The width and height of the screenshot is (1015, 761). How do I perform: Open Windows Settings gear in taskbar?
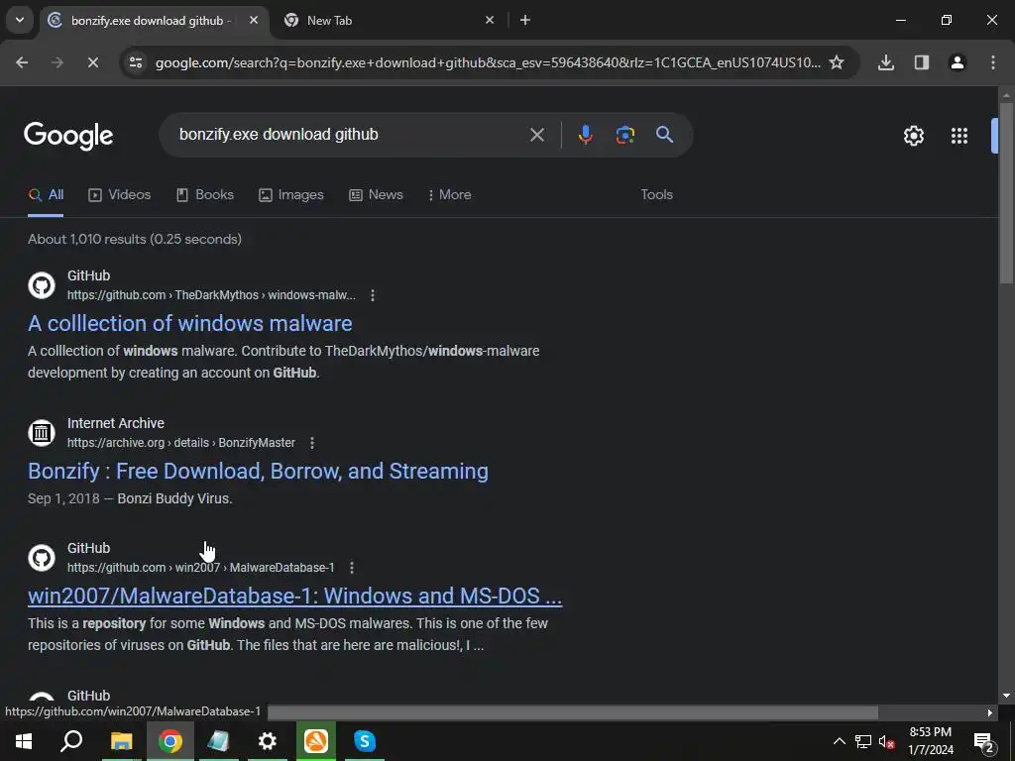coord(268,741)
